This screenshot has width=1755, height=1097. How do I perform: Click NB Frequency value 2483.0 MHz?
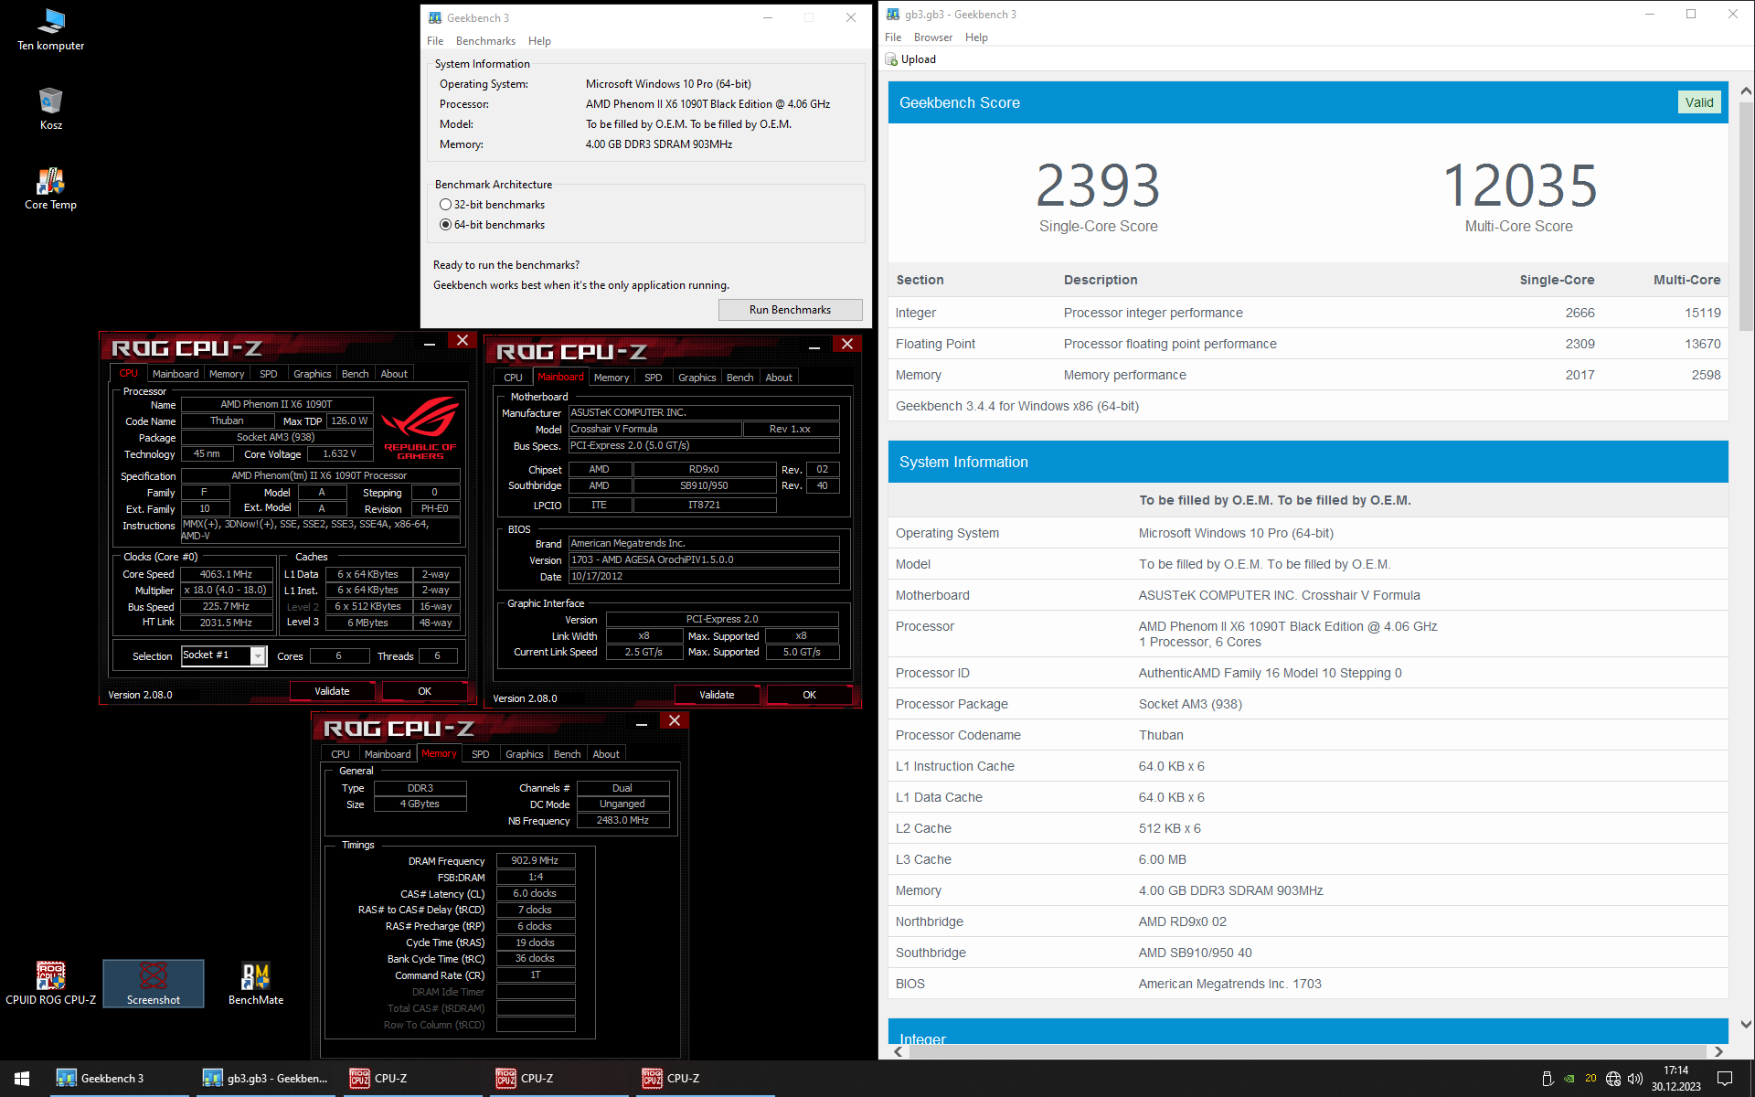click(x=622, y=820)
